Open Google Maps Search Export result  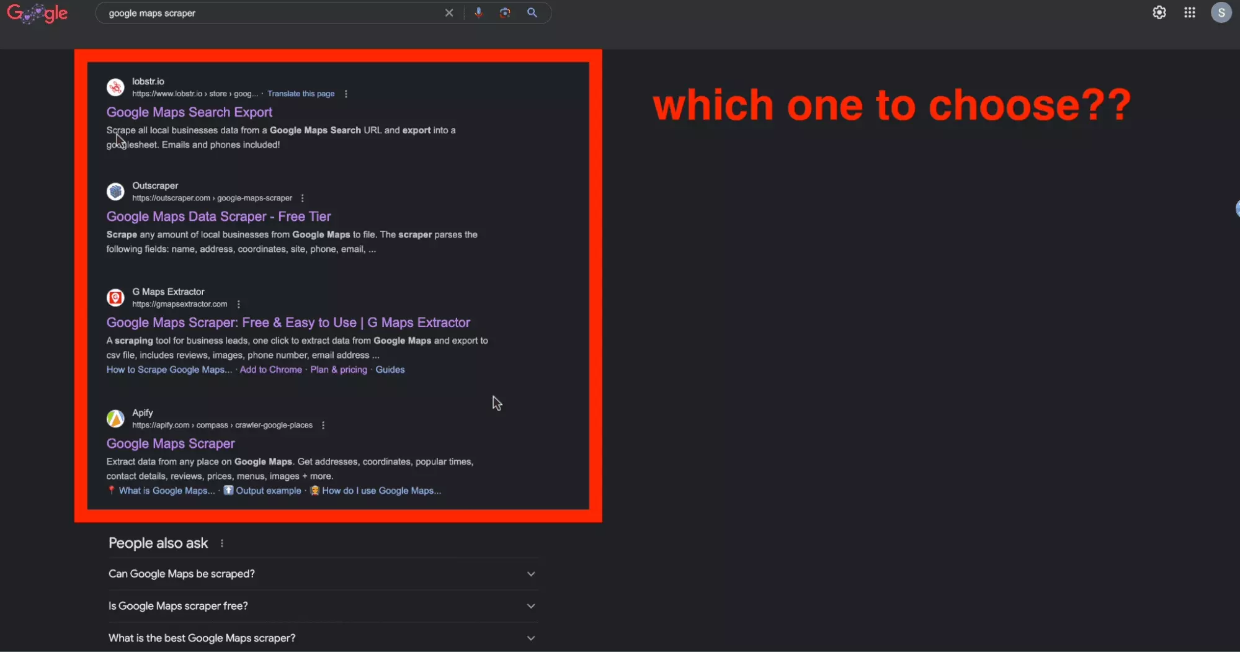[189, 112]
